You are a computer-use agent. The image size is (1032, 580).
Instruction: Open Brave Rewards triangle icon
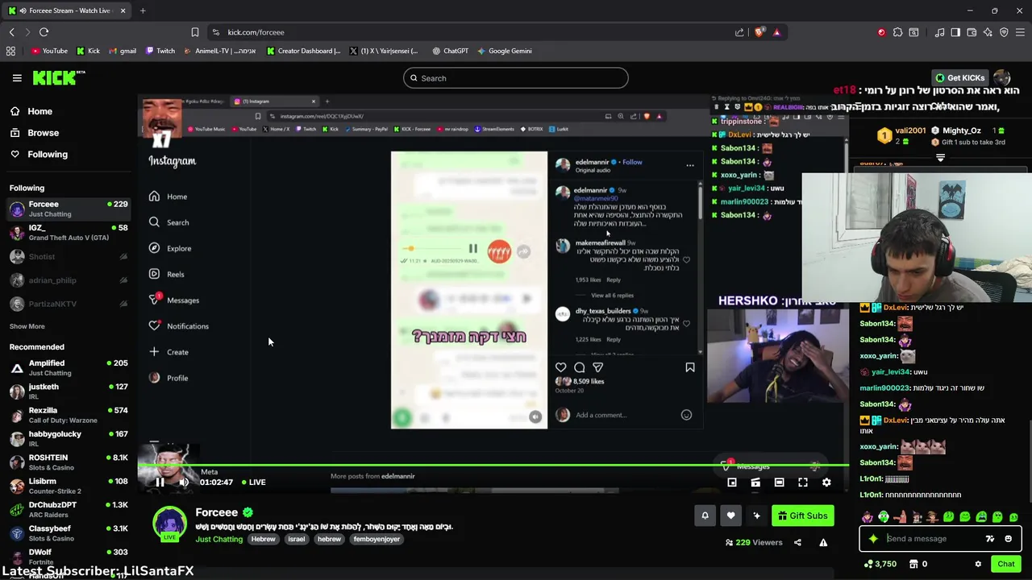click(x=776, y=32)
